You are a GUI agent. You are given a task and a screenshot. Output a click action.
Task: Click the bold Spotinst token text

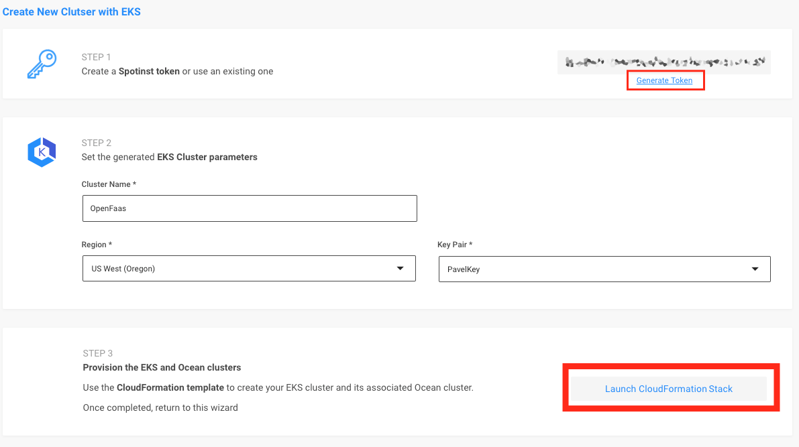tap(149, 71)
